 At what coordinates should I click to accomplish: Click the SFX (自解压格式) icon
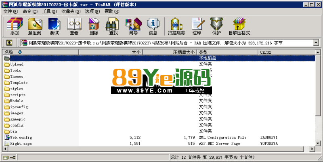pyautogui.click(x=239, y=26)
